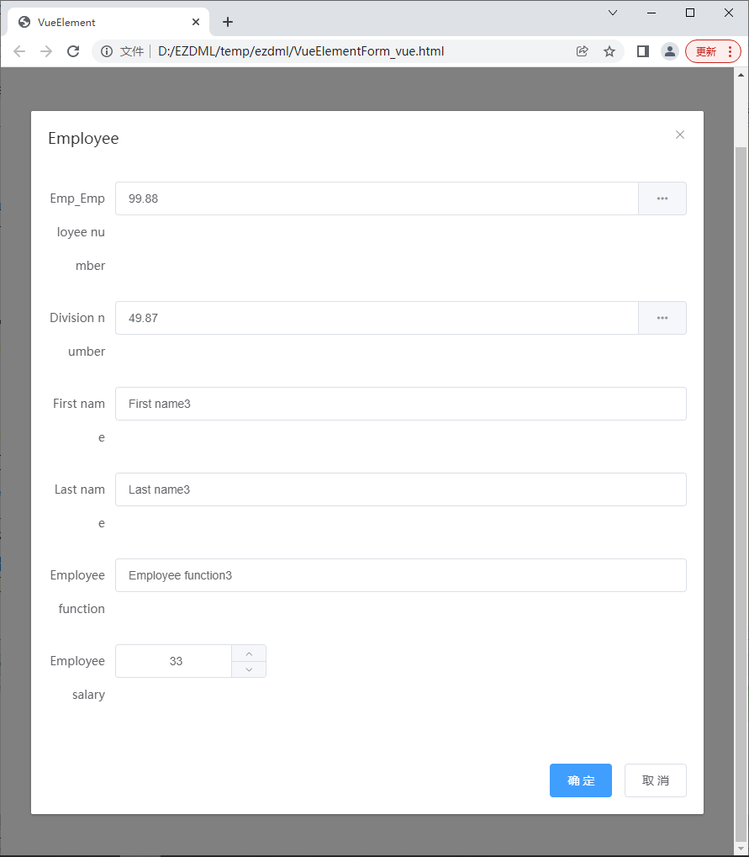Click the blue 确定 confirm button
Viewport: 749px width, 857px height.
click(581, 780)
